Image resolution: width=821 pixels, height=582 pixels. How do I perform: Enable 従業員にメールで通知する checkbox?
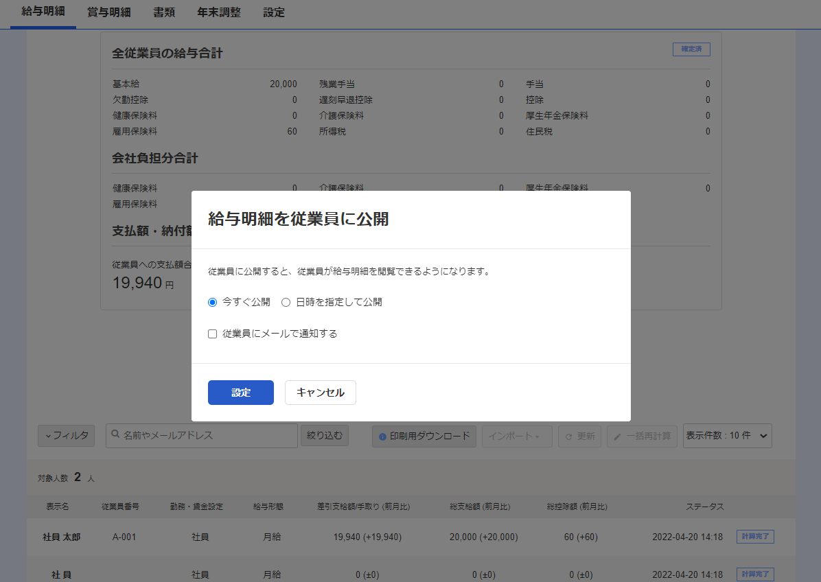pyautogui.click(x=213, y=334)
